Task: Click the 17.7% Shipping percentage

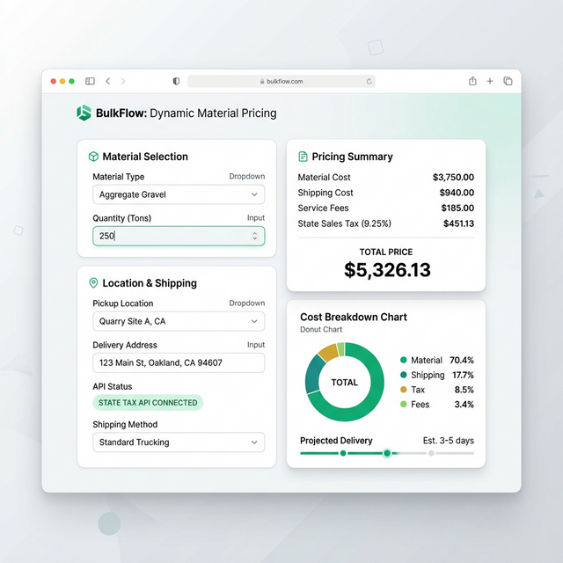Action: (x=463, y=375)
